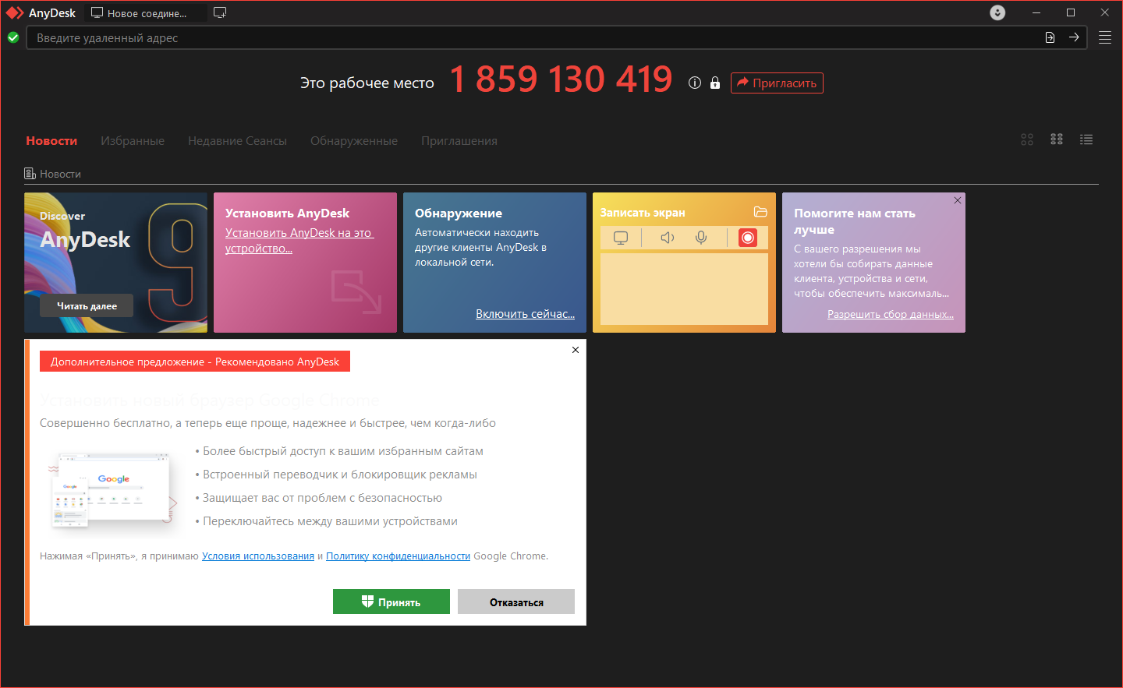Click the lock icon beside the ID
This screenshot has width=1123, height=688.
[x=715, y=83]
